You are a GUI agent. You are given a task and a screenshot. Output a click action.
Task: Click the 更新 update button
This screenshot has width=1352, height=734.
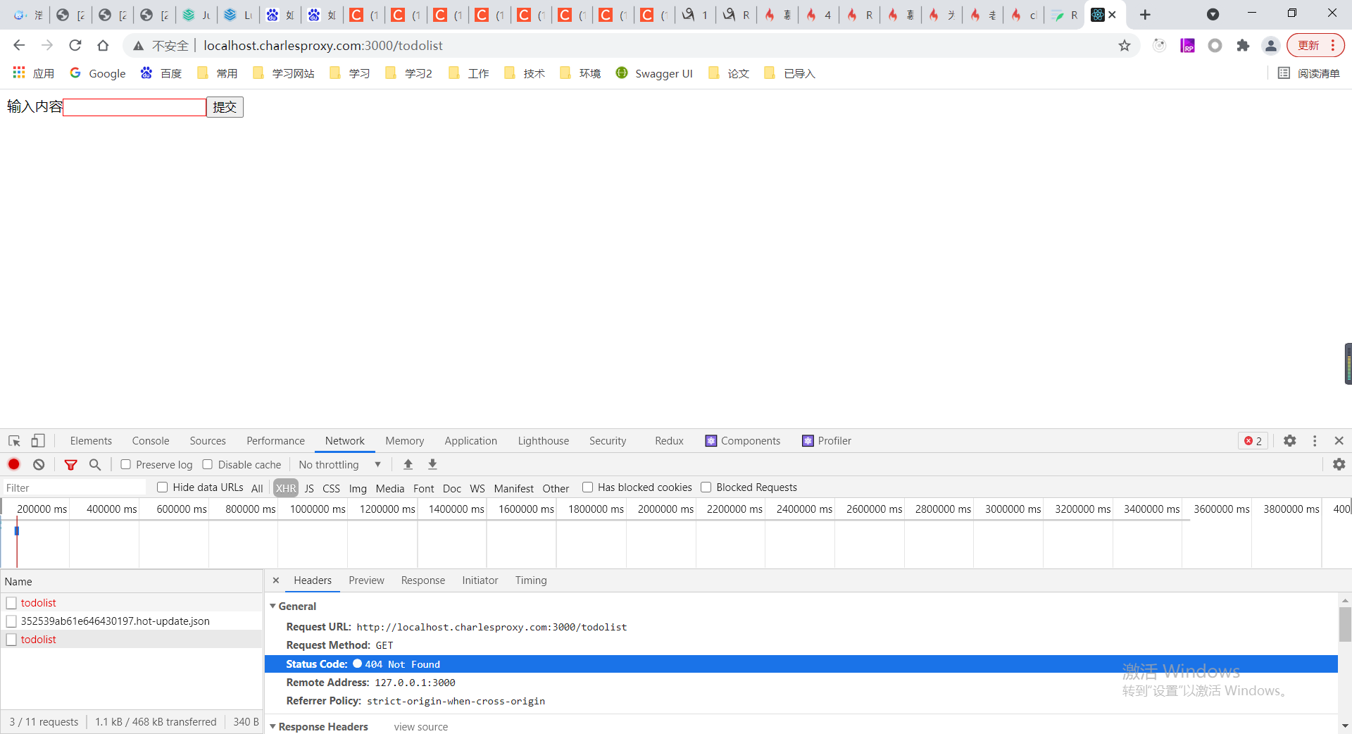pos(1315,46)
